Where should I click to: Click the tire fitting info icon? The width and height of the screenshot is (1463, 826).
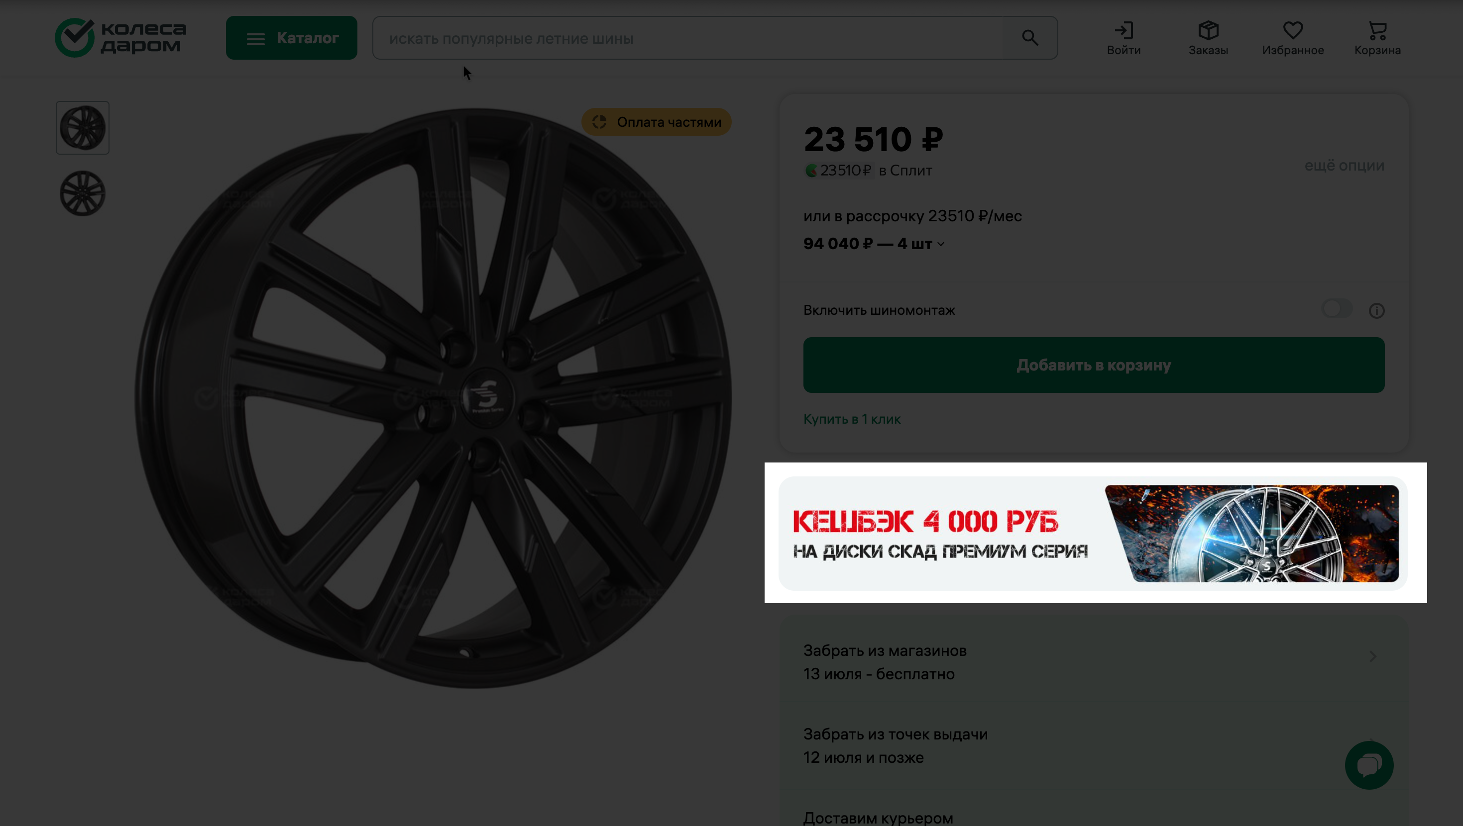1376,310
